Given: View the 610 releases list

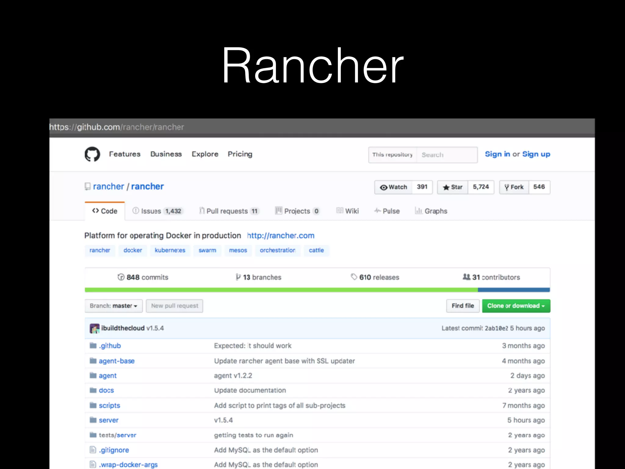Looking at the screenshot, I should point(375,277).
